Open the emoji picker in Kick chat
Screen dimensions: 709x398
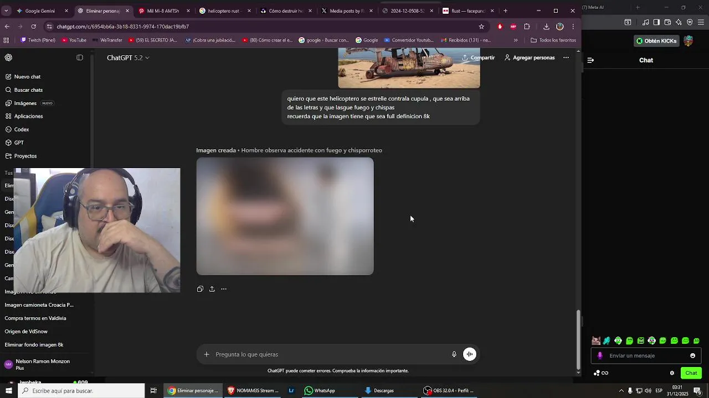692,356
